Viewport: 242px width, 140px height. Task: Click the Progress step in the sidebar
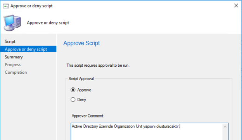coord(13,65)
